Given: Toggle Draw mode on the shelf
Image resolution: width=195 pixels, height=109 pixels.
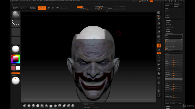Looking at the screenshot, I should [x=44, y=8].
